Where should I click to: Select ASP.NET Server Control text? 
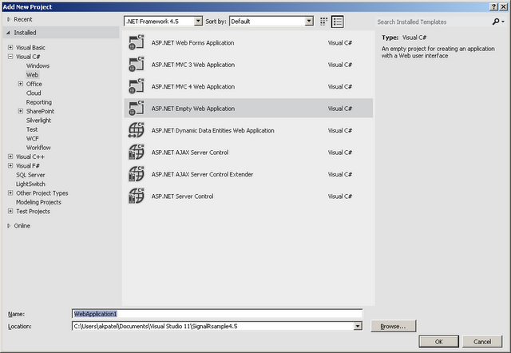pyautogui.click(x=182, y=196)
